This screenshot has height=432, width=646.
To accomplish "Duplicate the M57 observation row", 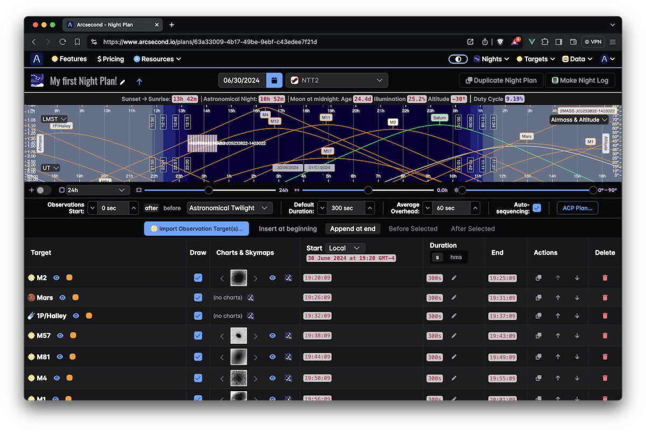I will (x=538, y=336).
